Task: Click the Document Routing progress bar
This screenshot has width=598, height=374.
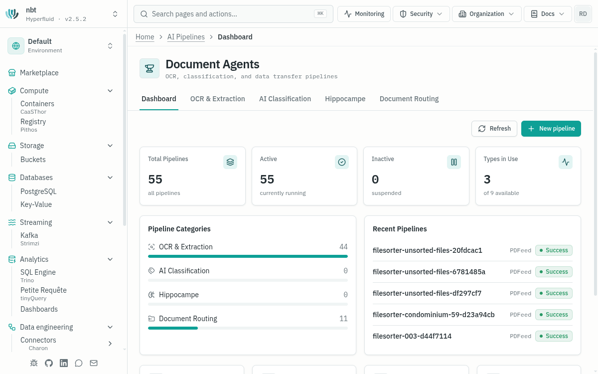Action: 248,328
